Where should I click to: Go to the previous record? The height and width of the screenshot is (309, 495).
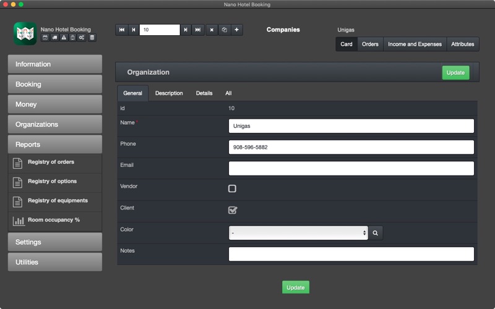(134, 30)
